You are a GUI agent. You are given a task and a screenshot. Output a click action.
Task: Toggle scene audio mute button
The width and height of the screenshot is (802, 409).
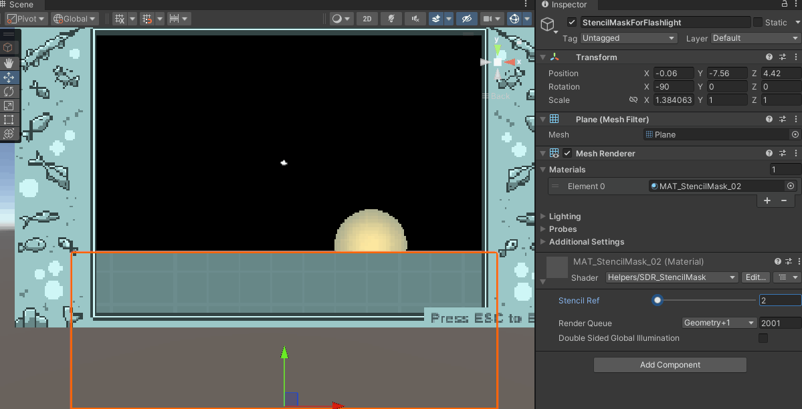pos(415,19)
